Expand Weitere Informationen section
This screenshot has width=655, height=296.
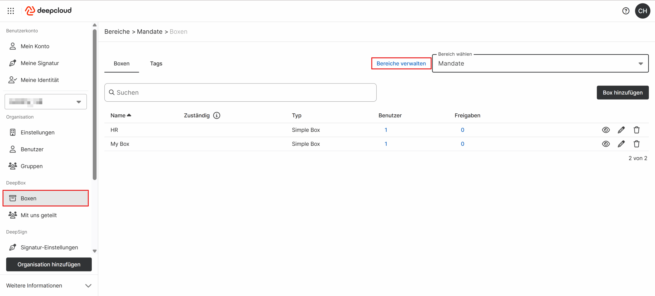(49, 286)
